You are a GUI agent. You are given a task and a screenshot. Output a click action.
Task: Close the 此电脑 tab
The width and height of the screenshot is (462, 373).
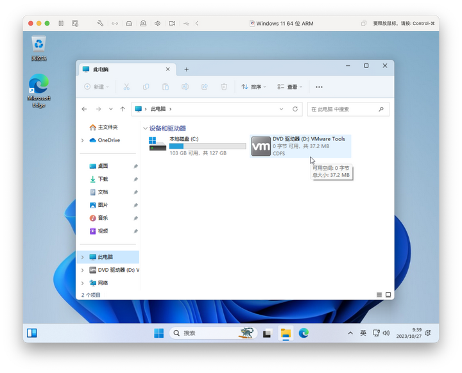coord(167,69)
